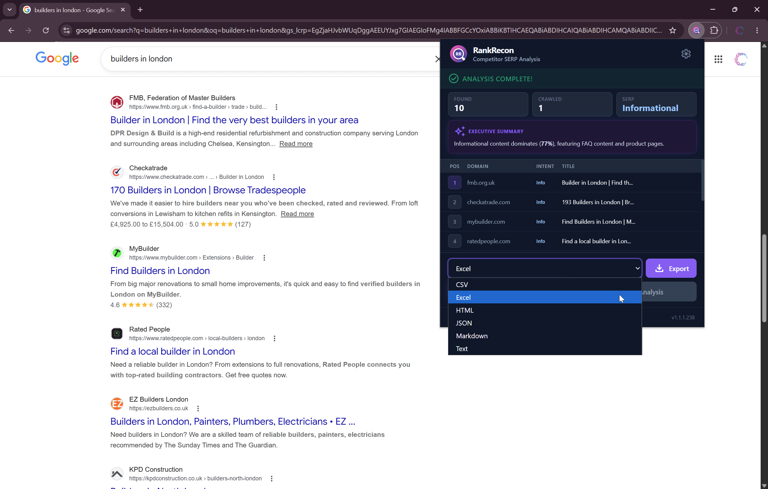This screenshot has height=489, width=768.
Task: Close the builders in london tab
Action: 123,10
